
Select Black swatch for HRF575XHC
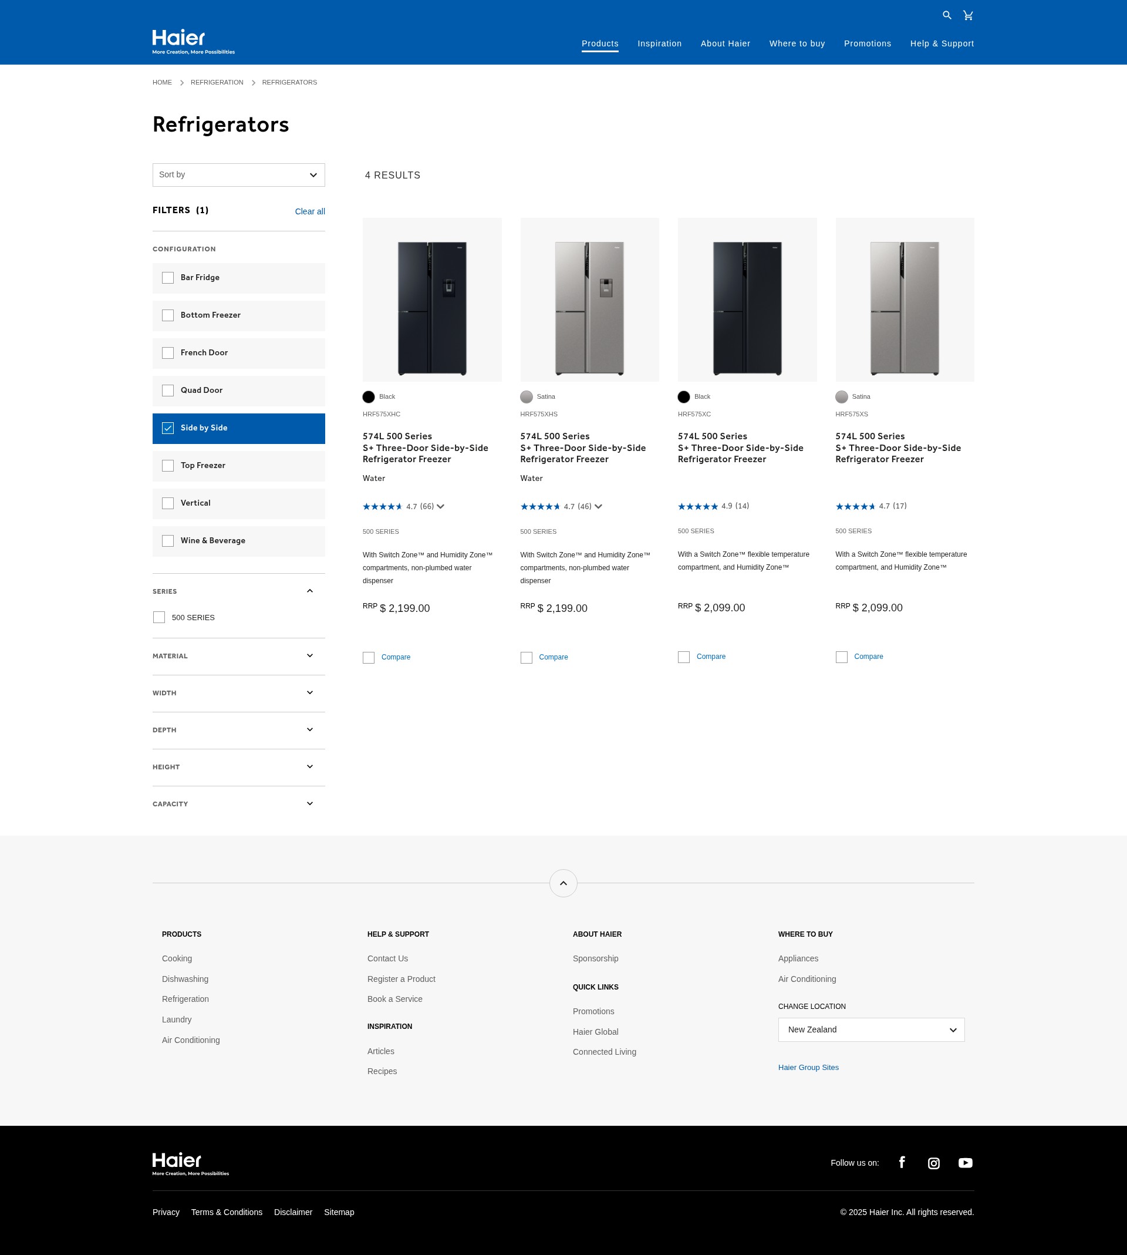pos(369,397)
